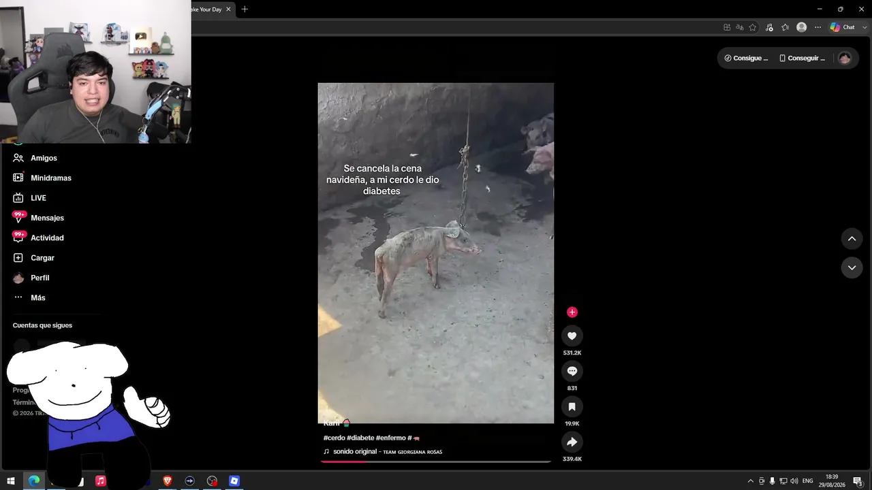The image size is (872, 490).
Task: Click the Conseguir app button
Action: (x=802, y=59)
